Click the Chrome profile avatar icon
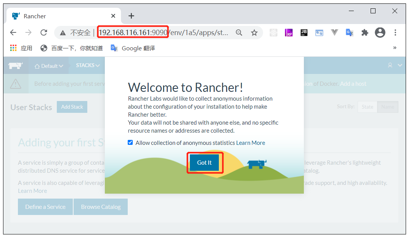The width and height of the screenshot is (411, 239). tap(380, 33)
